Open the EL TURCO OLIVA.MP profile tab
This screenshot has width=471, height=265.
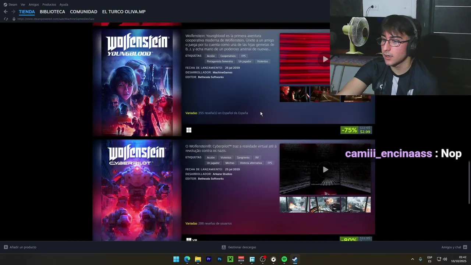[x=124, y=12]
